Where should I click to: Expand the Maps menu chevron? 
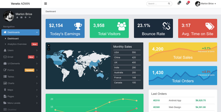point(37,90)
